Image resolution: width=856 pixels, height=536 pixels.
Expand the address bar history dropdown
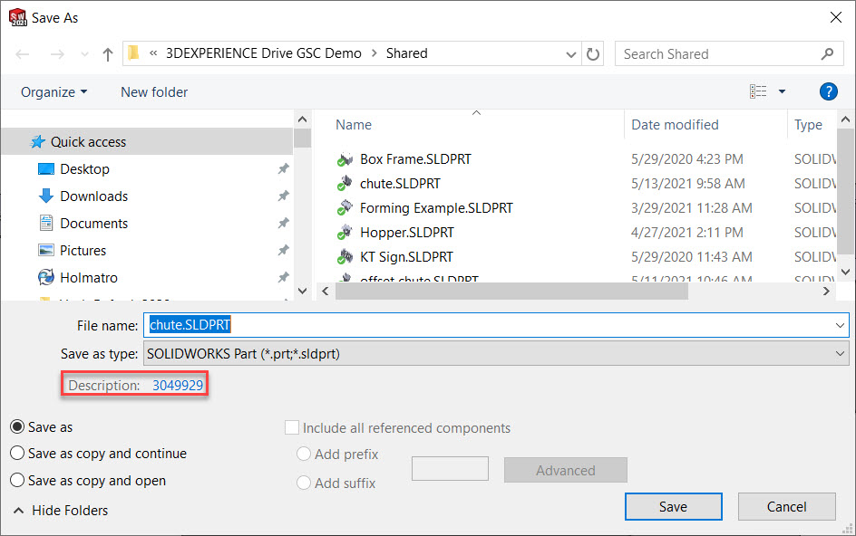(570, 54)
